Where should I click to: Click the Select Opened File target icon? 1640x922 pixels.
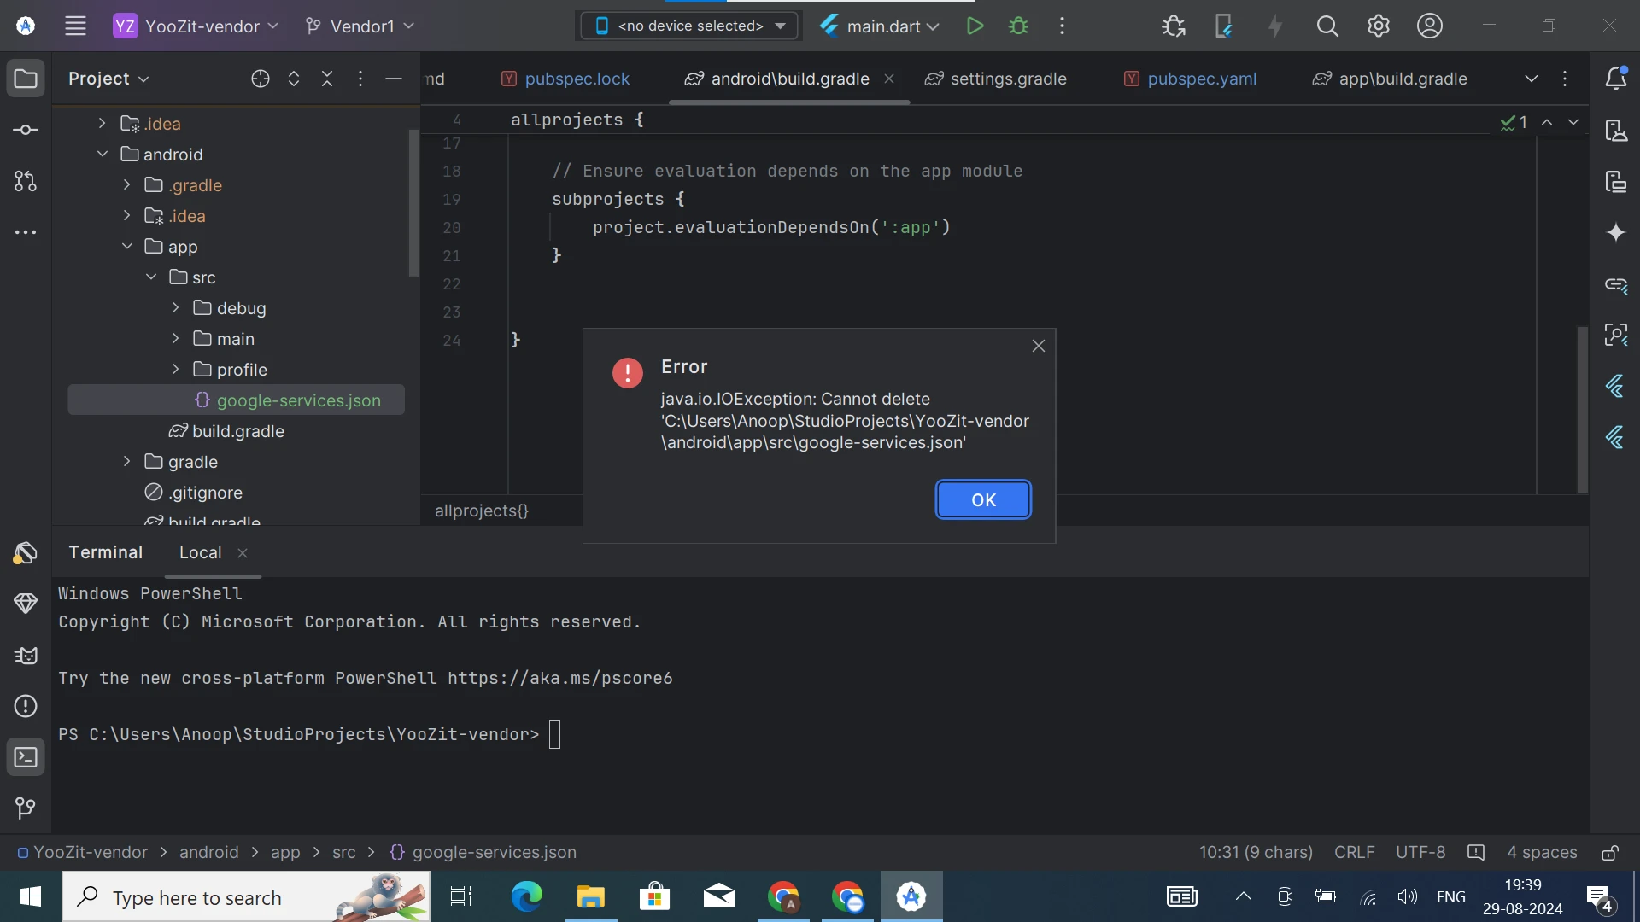click(x=261, y=79)
